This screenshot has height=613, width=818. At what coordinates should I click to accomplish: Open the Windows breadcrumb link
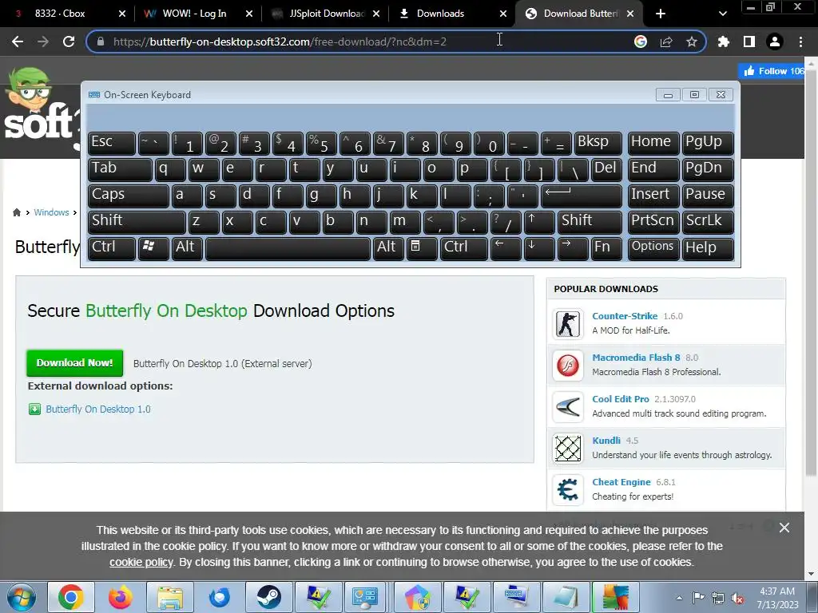[x=51, y=212]
